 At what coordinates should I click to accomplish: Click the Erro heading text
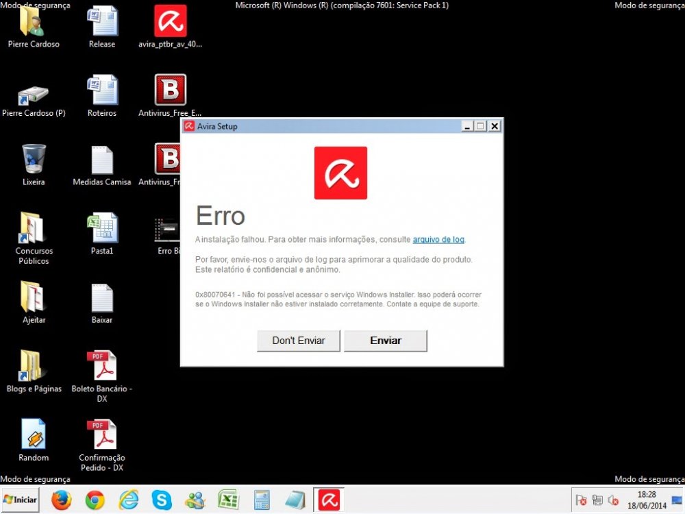220,215
